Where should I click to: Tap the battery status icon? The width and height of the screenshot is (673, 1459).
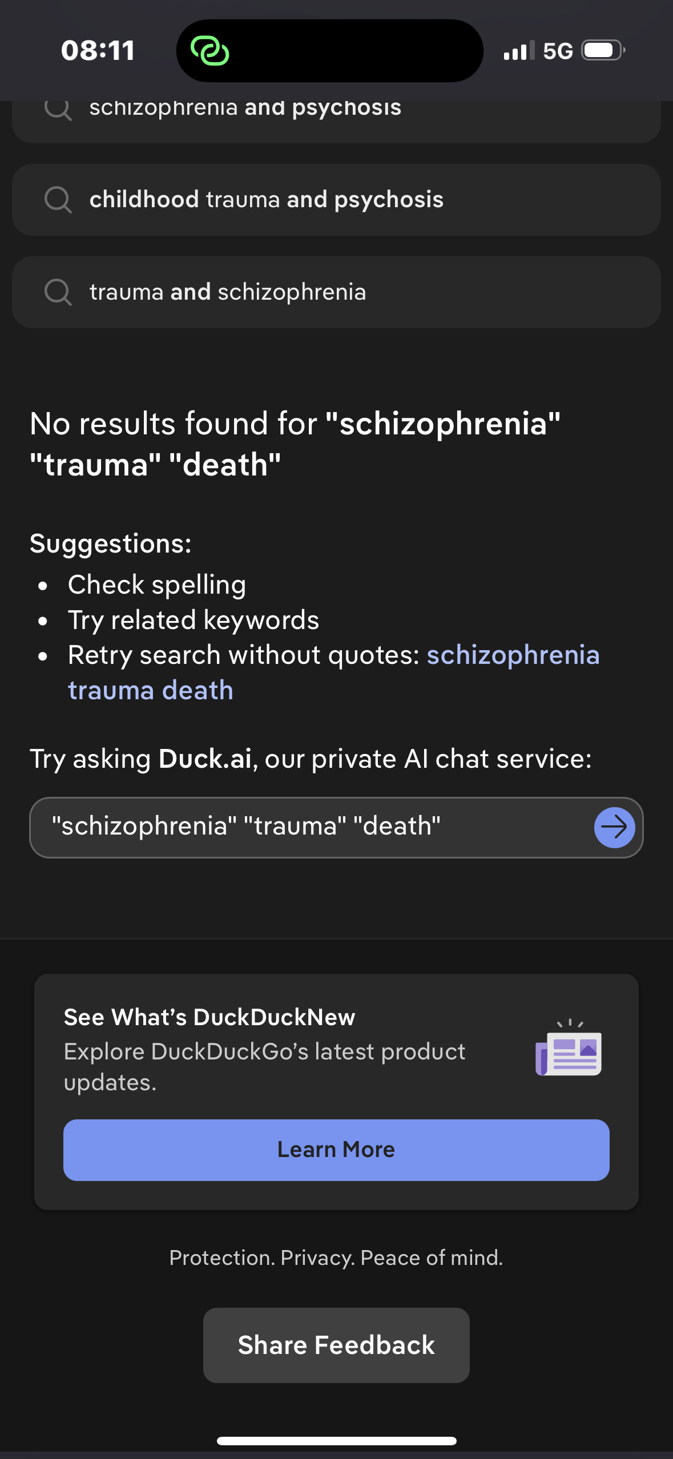[x=603, y=51]
